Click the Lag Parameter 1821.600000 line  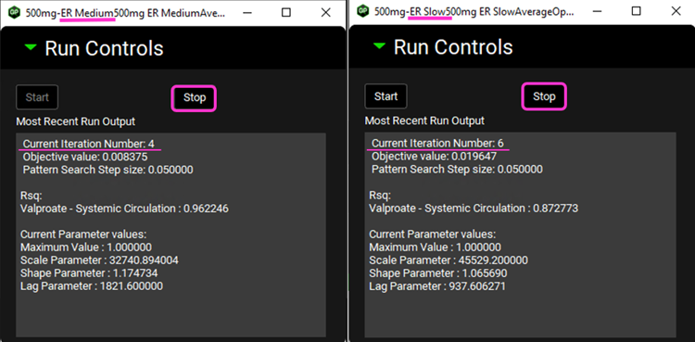pos(92,286)
